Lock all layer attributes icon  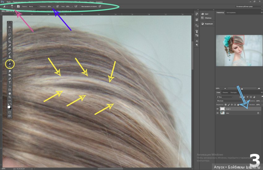click(238, 105)
